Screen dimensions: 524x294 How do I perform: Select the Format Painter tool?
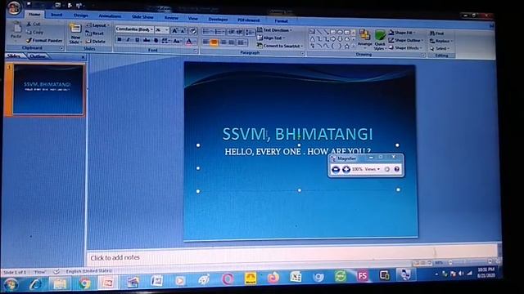[44, 40]
